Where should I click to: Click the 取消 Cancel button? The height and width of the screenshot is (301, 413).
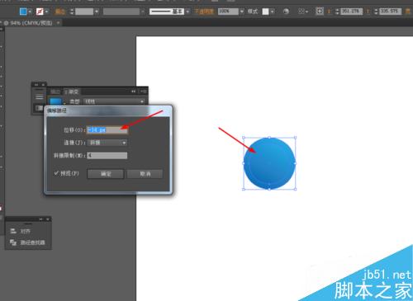tap(145, 174)
